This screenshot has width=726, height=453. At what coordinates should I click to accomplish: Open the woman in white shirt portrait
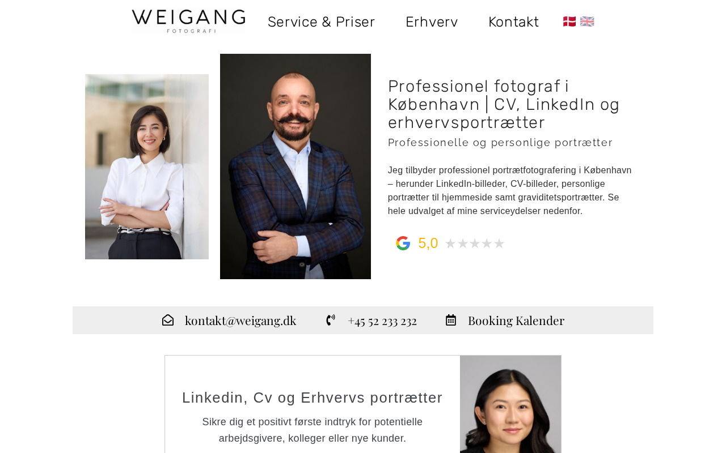click(147, 166)
